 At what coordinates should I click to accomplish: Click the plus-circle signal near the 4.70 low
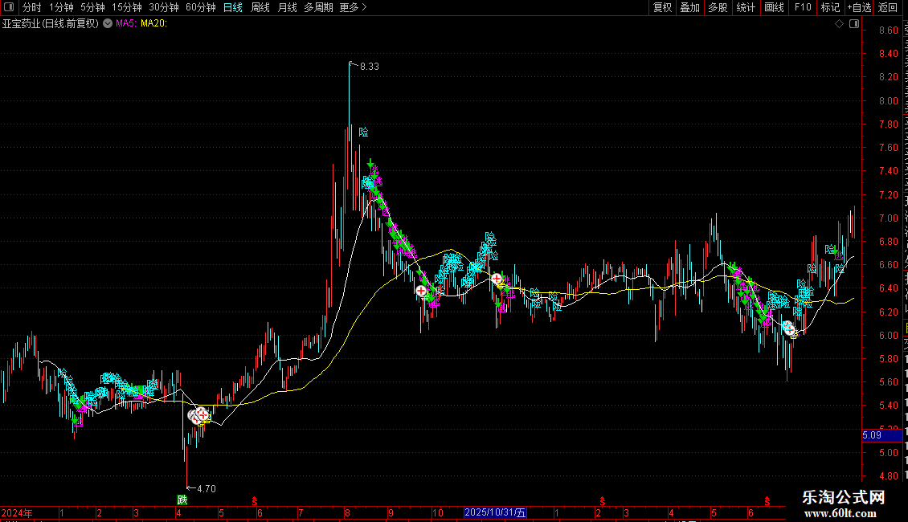(202, 414)
